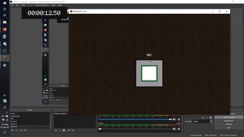Click the 00:00:12.50 timer overlay
This screenshot has height=137, width=244.
coord(44,13)
